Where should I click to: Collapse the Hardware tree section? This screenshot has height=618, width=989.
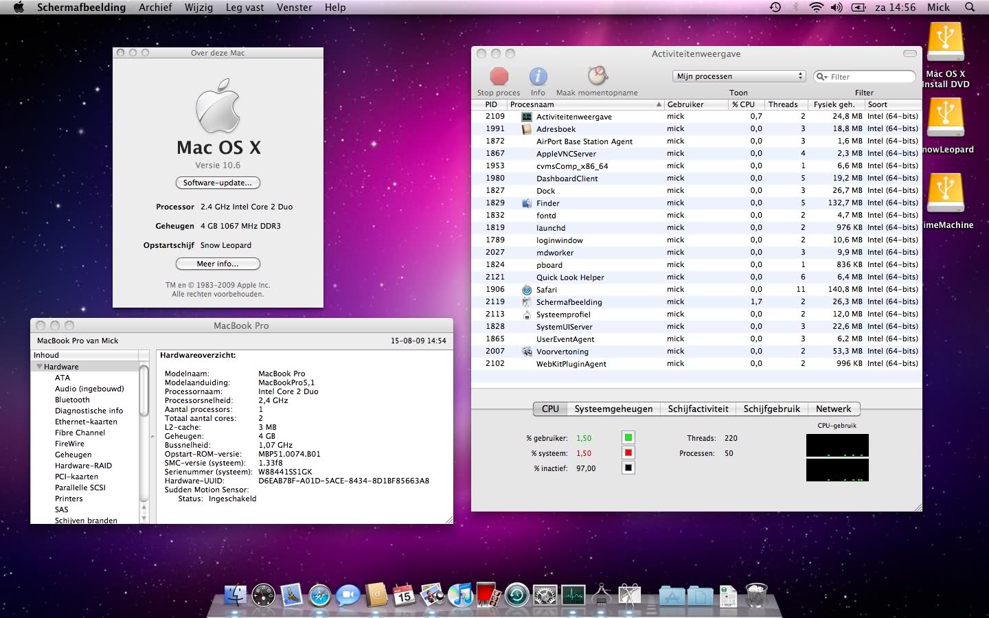[39, 367]
